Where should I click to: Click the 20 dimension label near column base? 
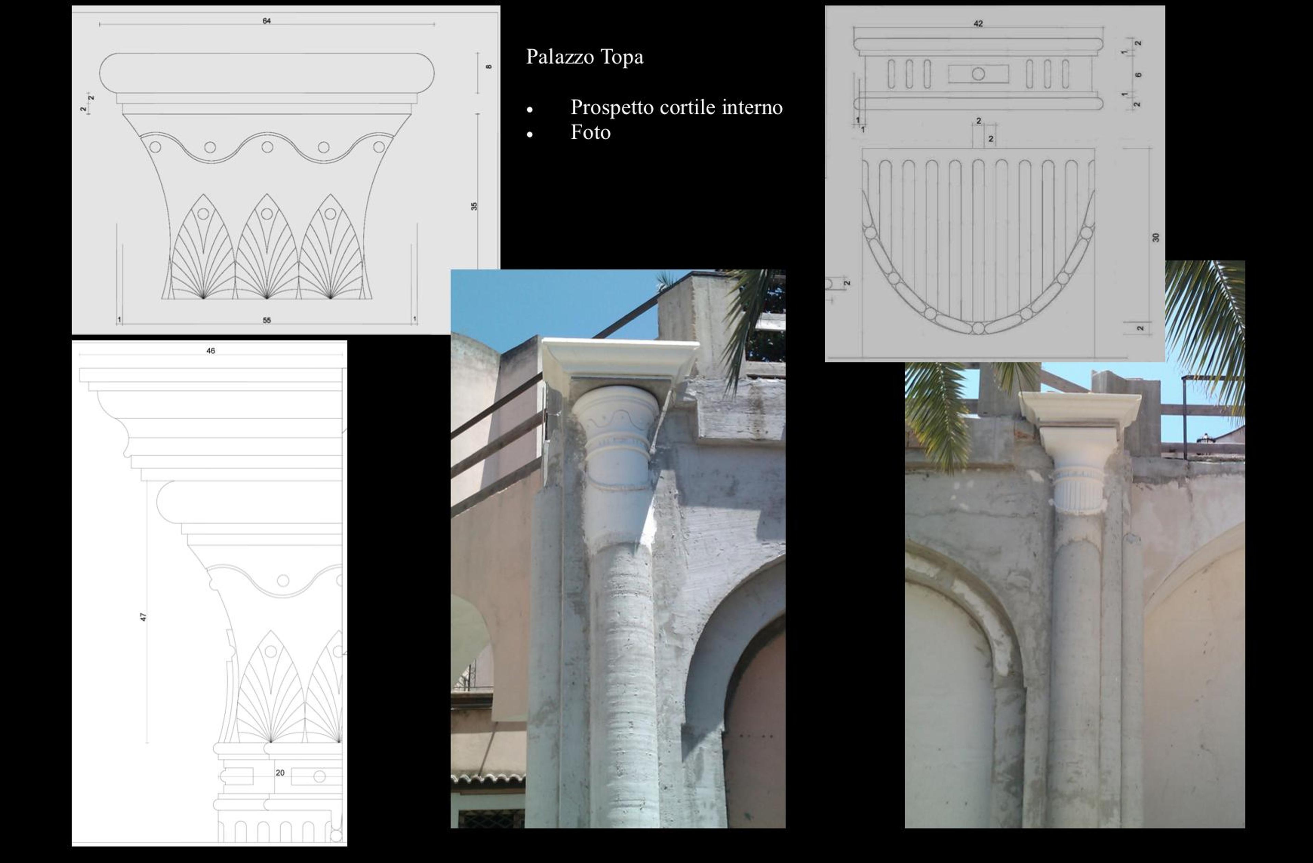point(280,772)
